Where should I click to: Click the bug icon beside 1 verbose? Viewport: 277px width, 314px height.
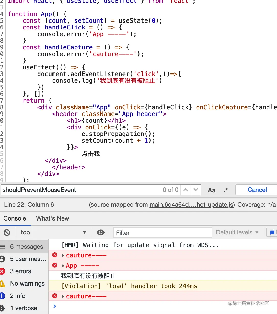2,308
